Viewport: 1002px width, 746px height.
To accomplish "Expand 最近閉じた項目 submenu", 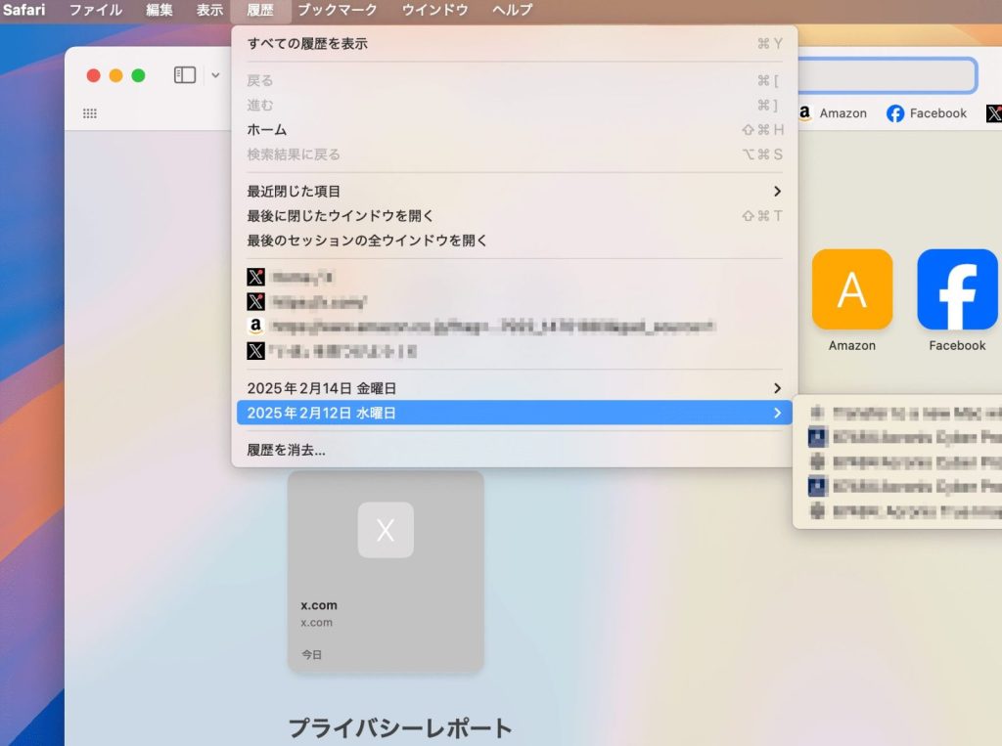I will coord(515,191).
